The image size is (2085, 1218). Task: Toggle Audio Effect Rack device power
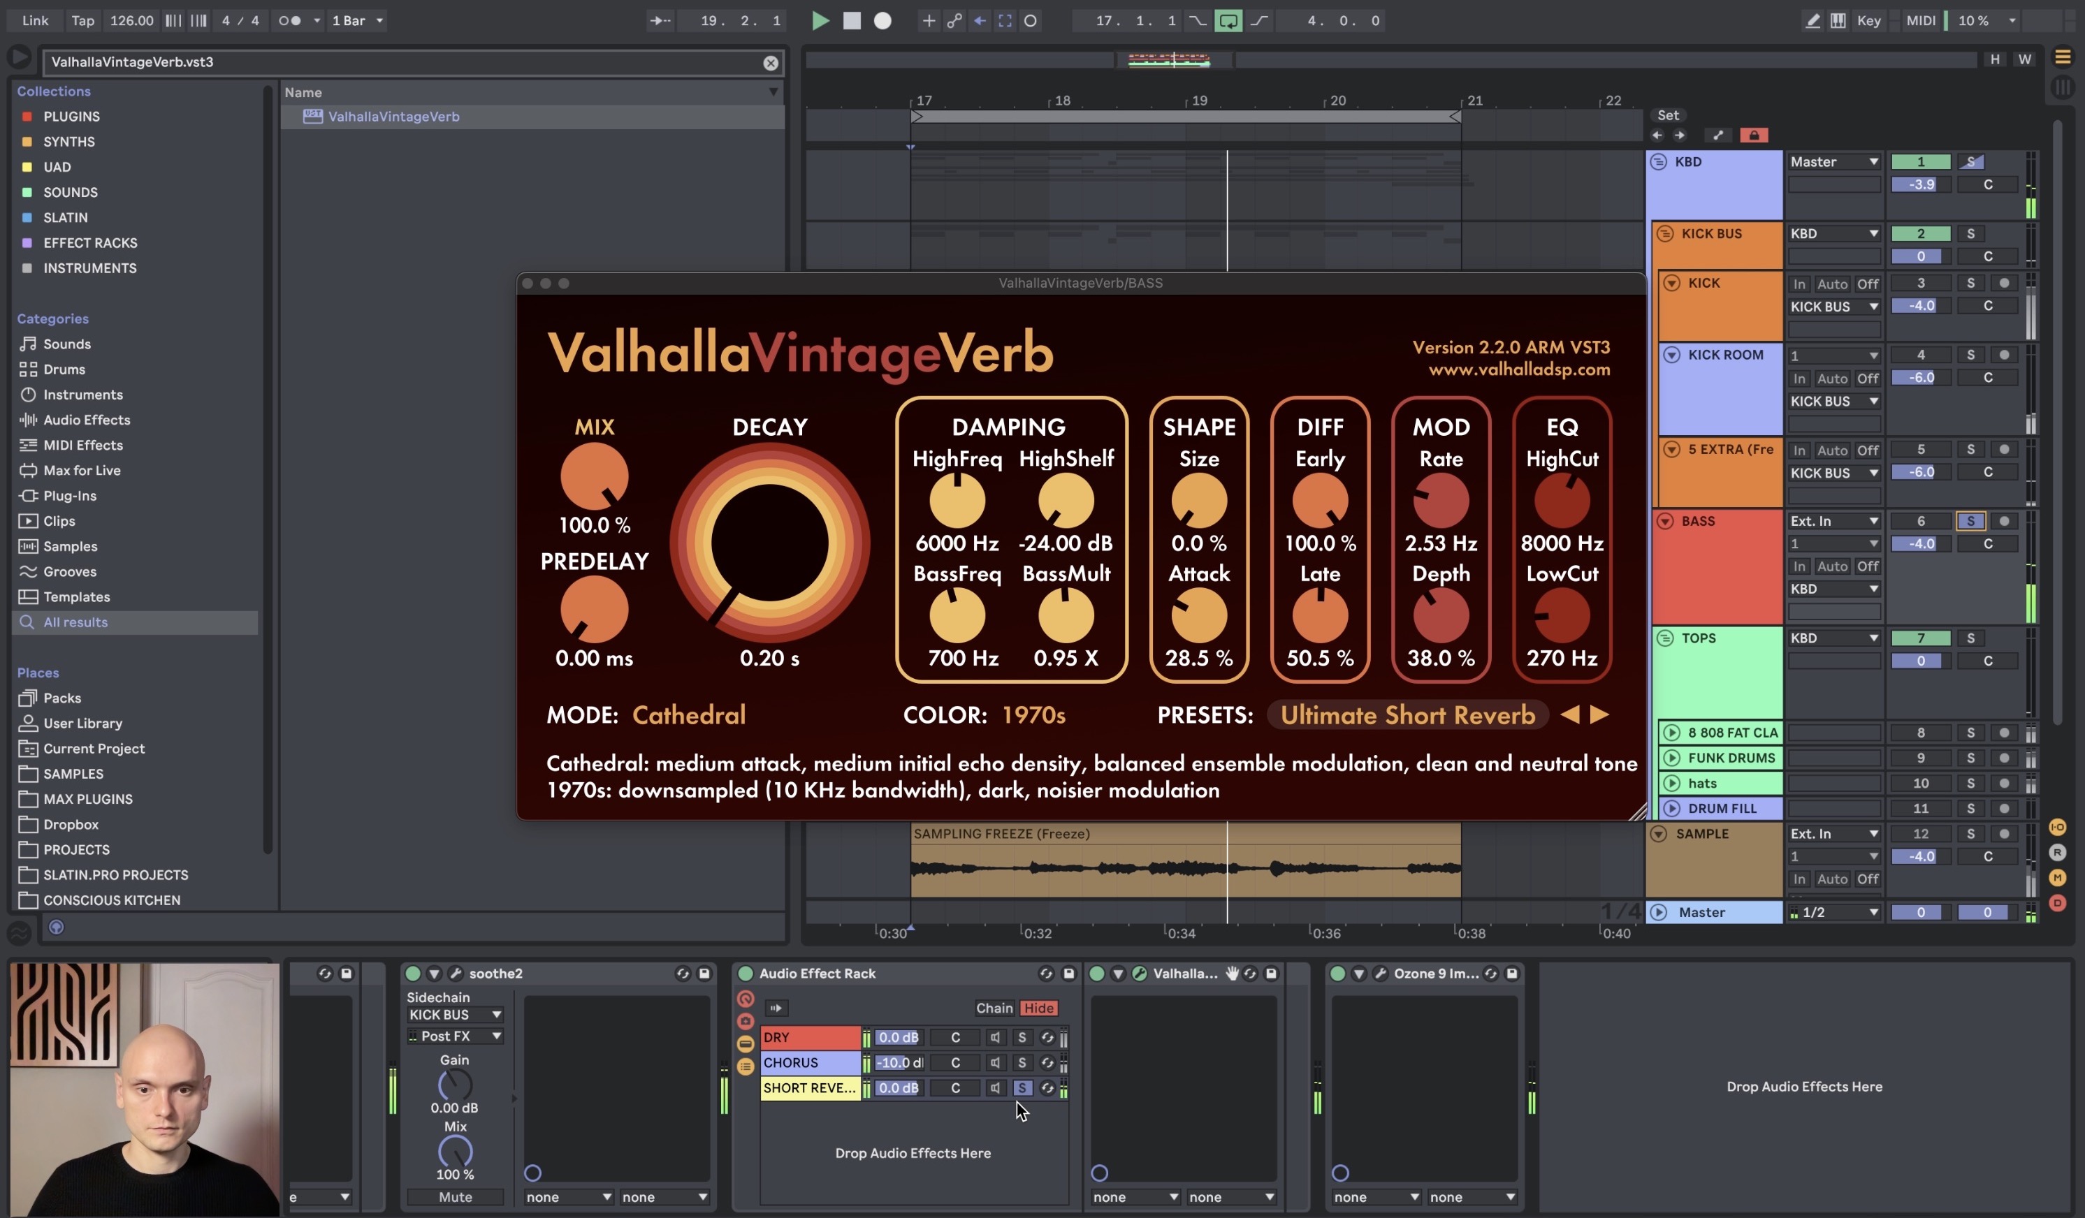[745, 974]
